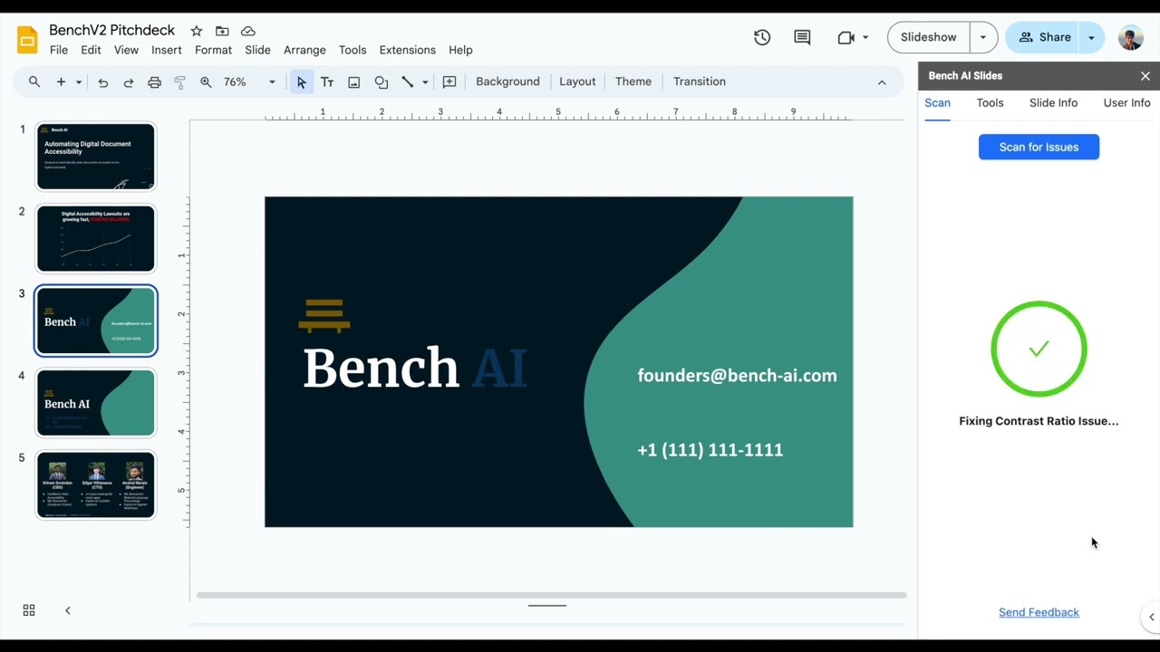Open the Edit menu

pos(91,50)
